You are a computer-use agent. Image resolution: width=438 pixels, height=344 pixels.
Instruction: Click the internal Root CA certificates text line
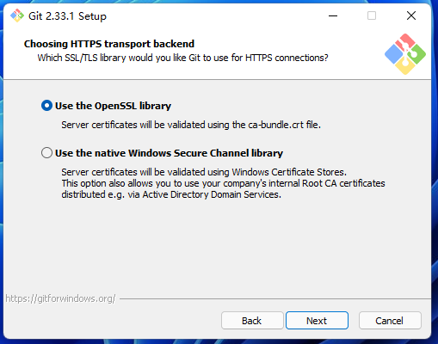click(x=223, y=183)
